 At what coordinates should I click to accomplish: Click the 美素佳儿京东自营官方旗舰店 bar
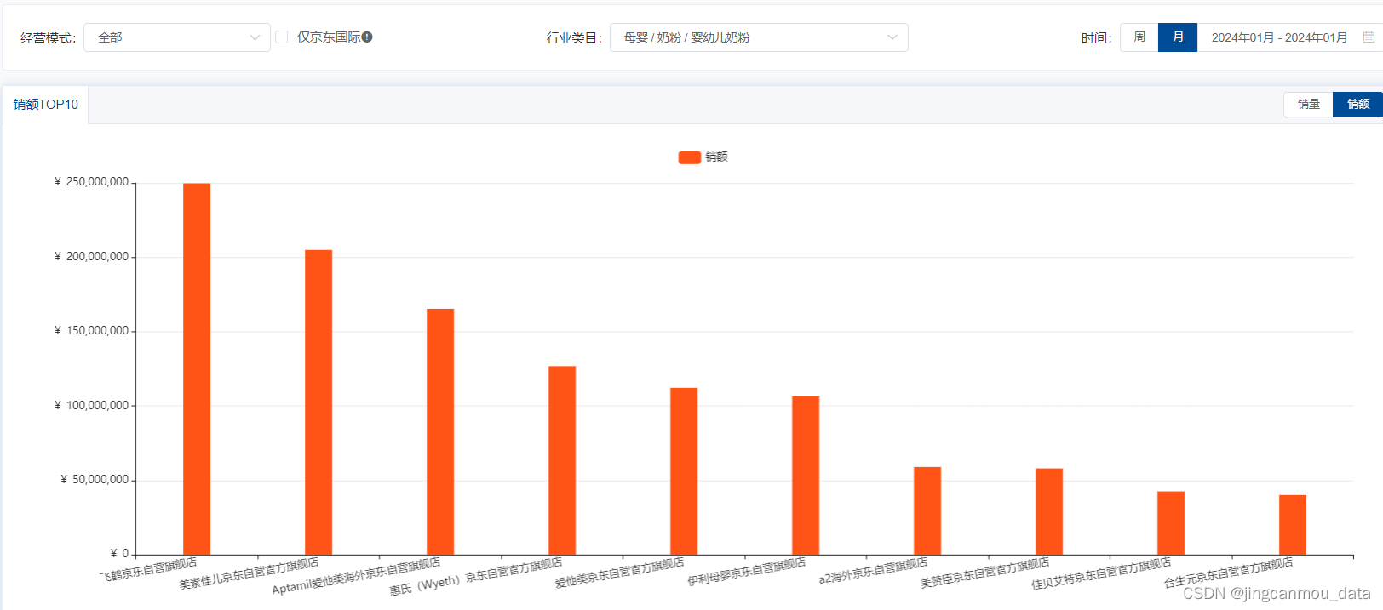pos(318,402)
